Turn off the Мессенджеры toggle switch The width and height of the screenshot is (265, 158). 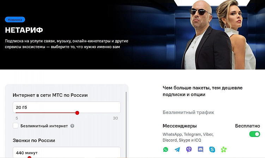[254, 134]
